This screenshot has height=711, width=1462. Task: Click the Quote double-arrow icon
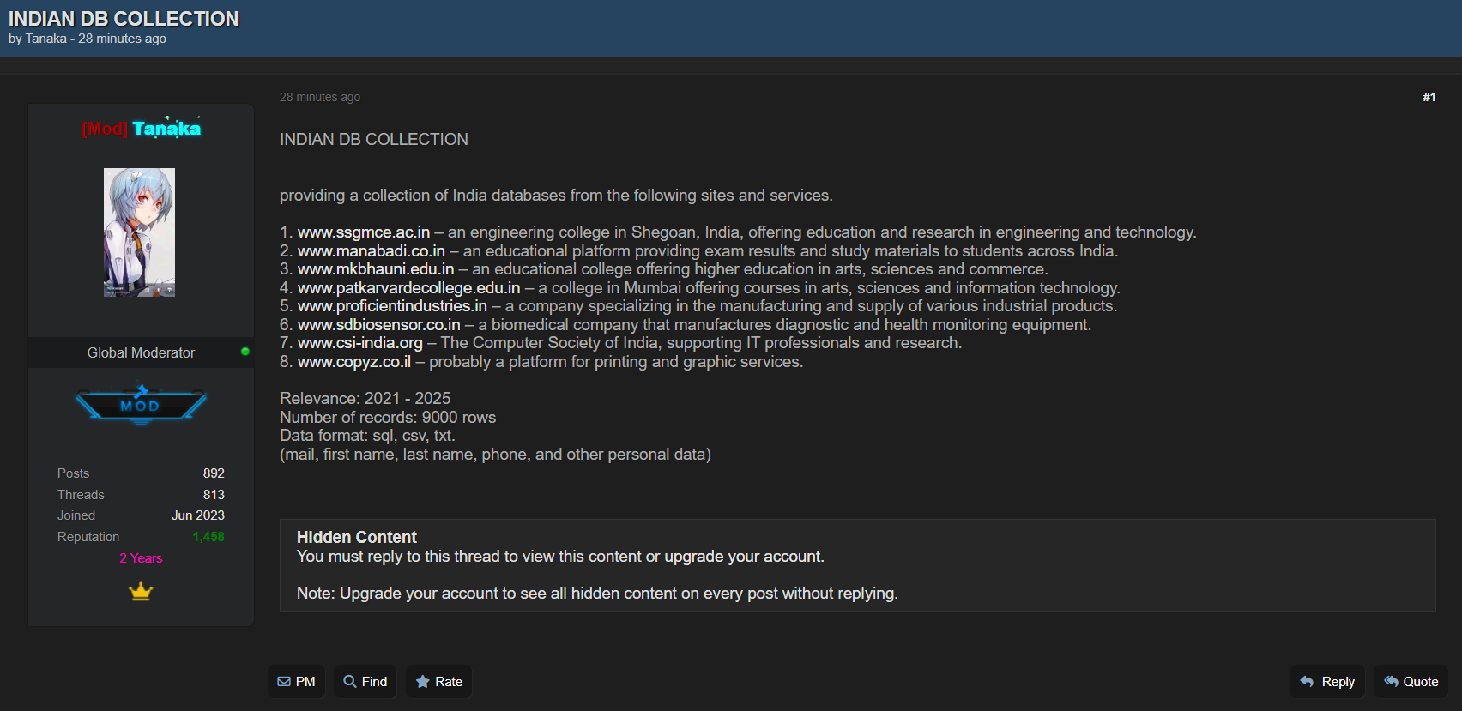point(1391,682)
